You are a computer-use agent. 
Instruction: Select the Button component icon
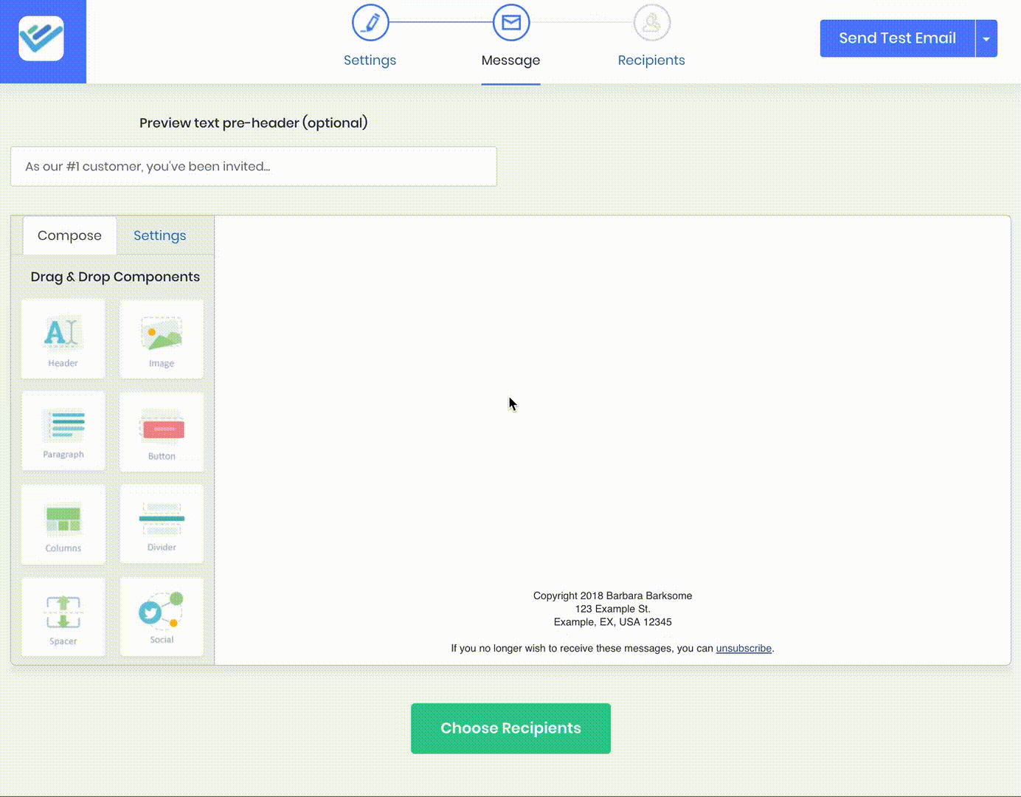pos(162,432)
